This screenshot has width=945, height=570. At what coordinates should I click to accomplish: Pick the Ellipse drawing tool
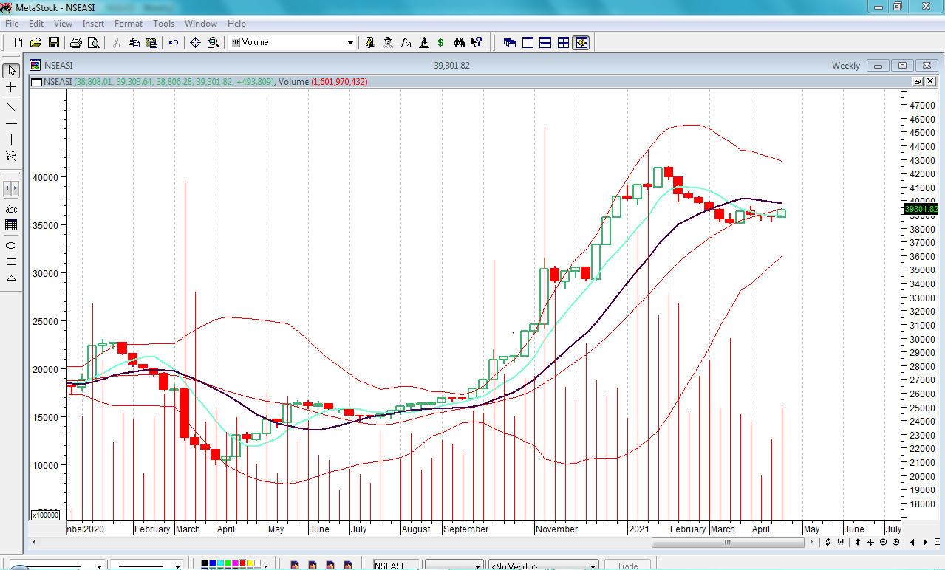(x=11, y=245)
